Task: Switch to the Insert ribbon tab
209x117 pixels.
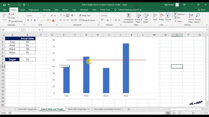Action: pos(23,10)
